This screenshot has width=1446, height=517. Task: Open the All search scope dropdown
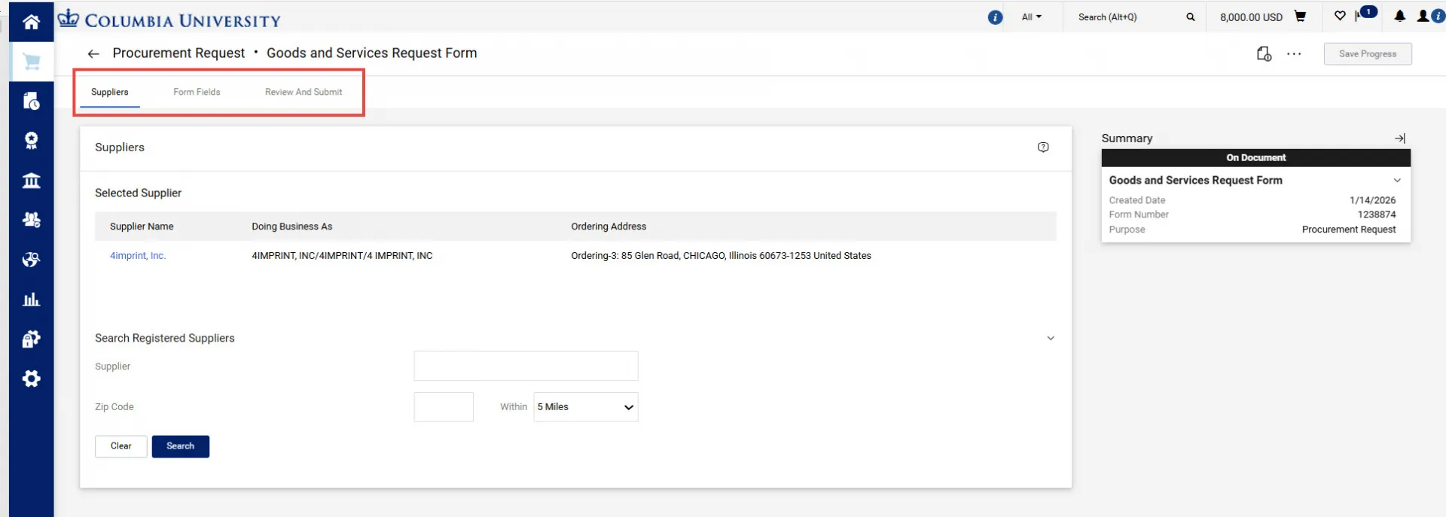pos(1031,17)
